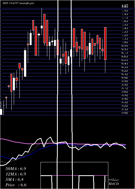Click the 6.63 price axis label

tap(125, 56)
